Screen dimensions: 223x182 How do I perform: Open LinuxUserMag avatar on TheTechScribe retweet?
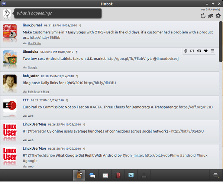[10, 154]
